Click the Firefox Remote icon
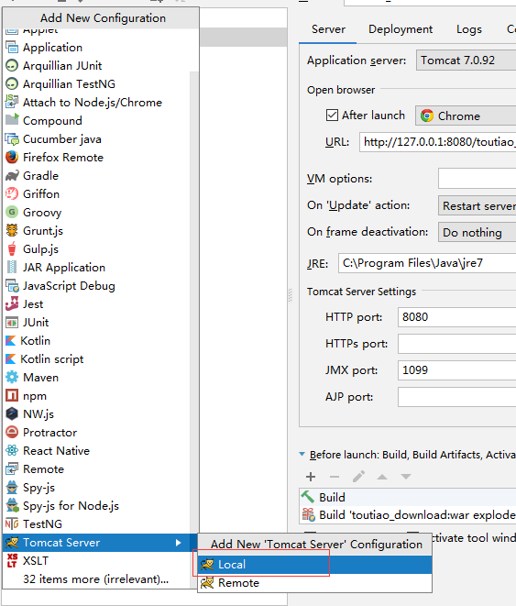Screen dimensions: 516x606 click(12, 158)
